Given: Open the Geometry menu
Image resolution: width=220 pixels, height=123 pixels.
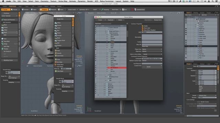Looking at the screenshot, I should point(44,1).
